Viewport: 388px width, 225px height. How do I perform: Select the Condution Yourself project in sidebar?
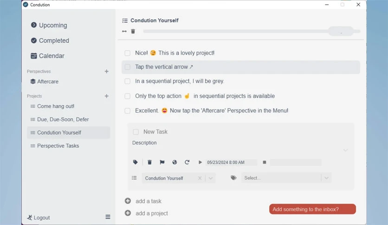[68, 132]
